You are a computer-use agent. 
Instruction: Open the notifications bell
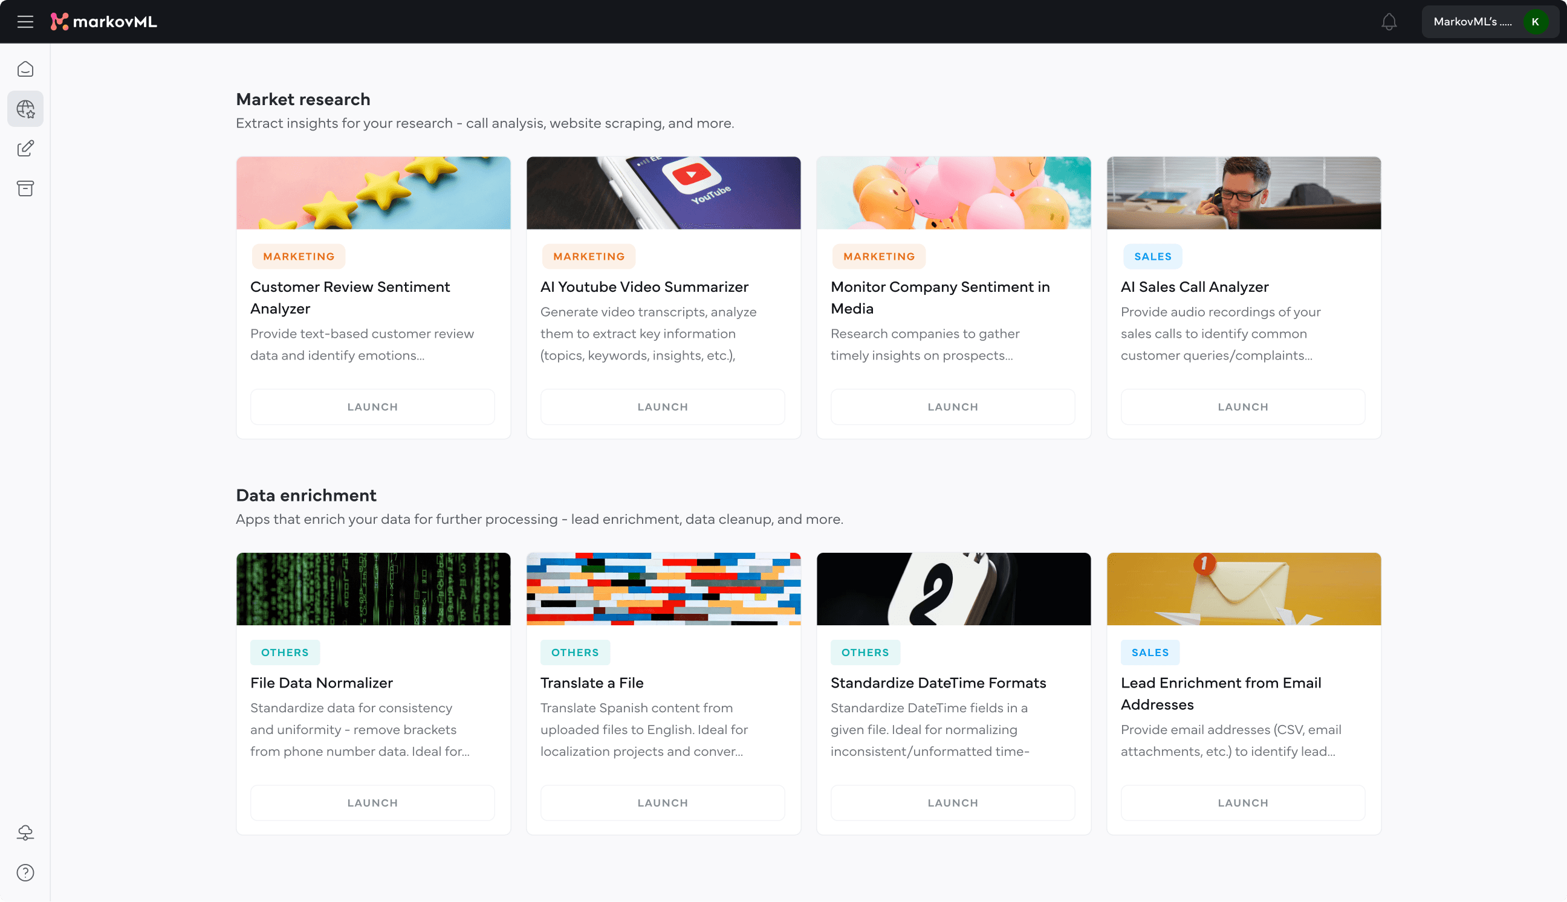pyautogui.click(x=1389, y=22)
